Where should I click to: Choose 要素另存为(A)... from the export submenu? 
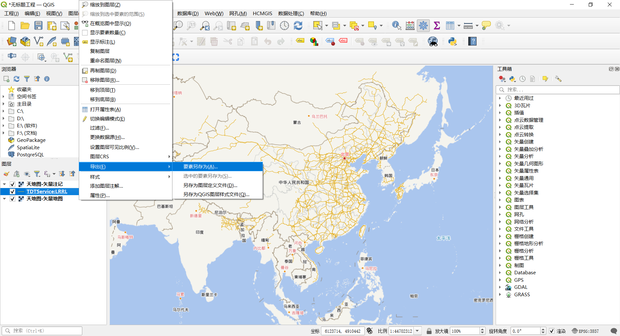coord(200,167)
